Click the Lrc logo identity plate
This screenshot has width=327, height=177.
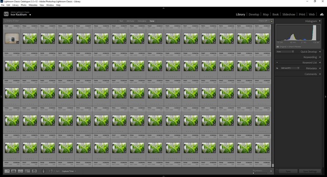(6, 14)
